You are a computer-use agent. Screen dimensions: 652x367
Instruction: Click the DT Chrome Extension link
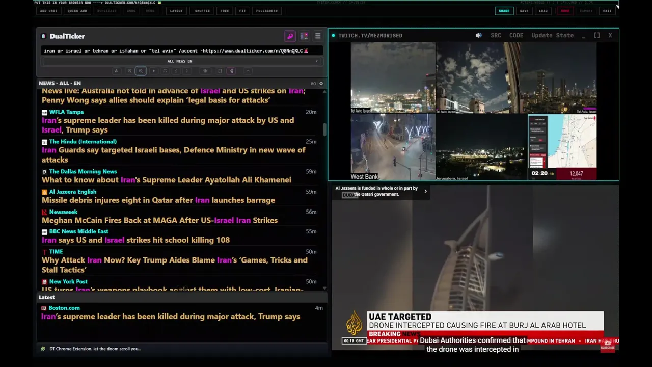click(x=95, y=349)
